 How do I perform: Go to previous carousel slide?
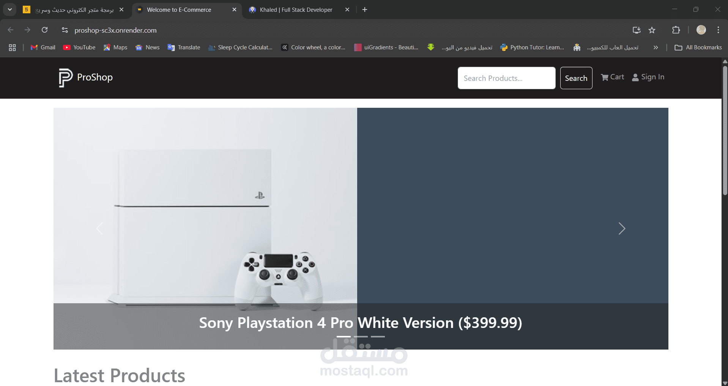(x=100, y=228)
